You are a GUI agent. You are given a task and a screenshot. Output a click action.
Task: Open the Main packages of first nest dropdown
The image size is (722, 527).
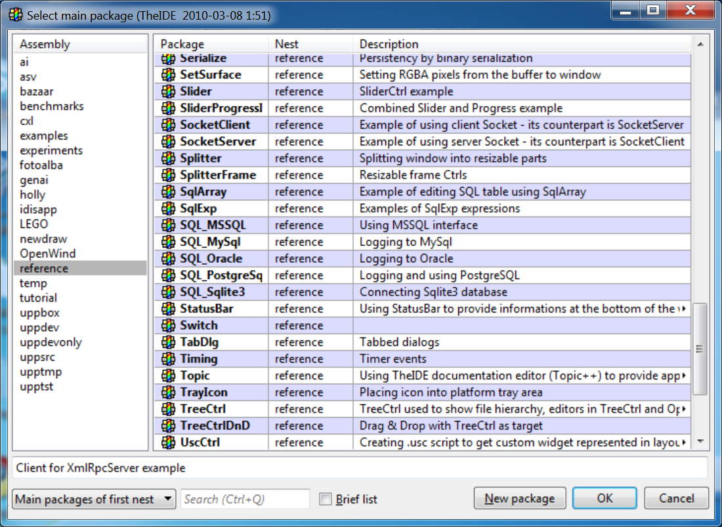pyautogui.click(x=94, y=499)
